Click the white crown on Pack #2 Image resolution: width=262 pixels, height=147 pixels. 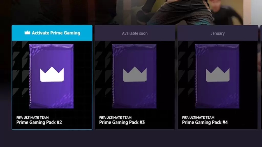pyautogui.click(x=52, y=74)
